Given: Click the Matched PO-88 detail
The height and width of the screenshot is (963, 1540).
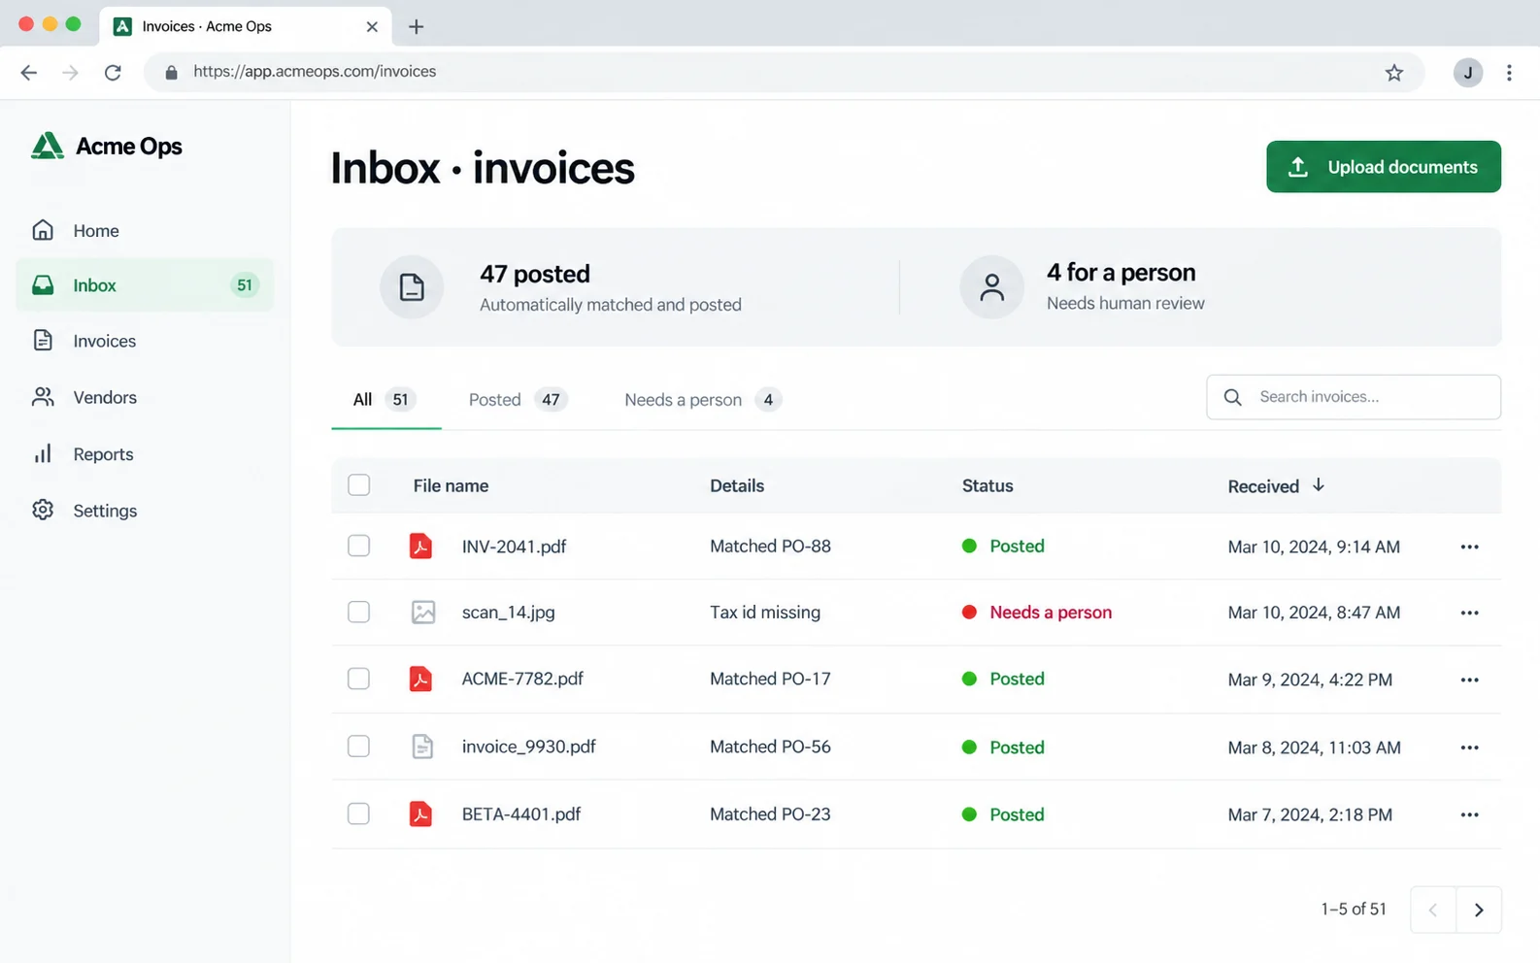Looking at the screenshot, I should 770,546.
